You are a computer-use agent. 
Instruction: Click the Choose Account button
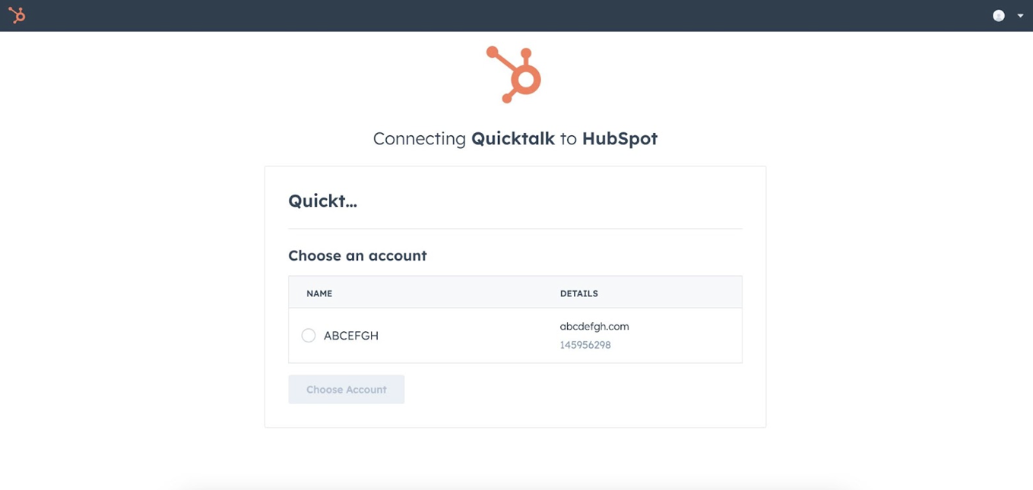point(346,389)
